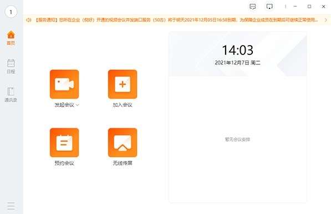The image size is (331, 214).
Task: Switch to the 日程 schedule tab
Action: tap(11, 66)
